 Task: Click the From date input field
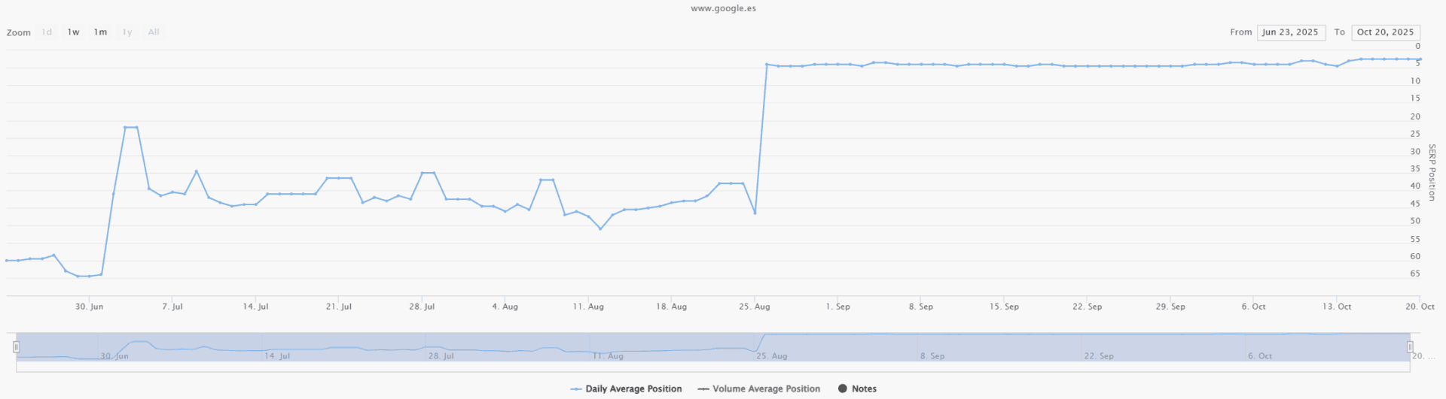(1290, 32)
